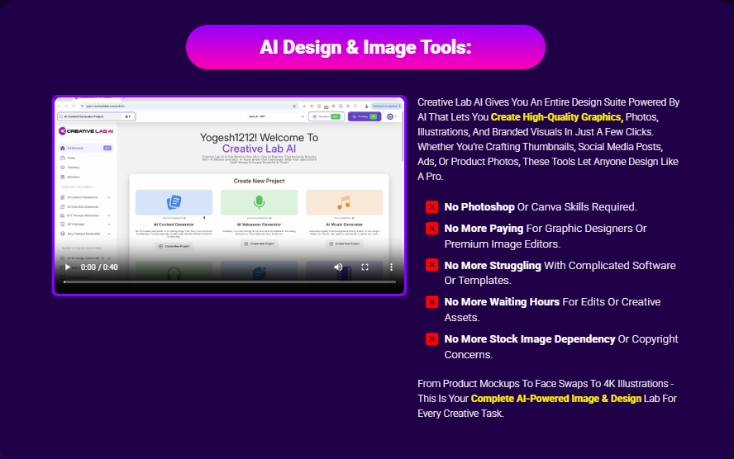Click the blue AI Content Generator card icon
This screenshot has height=459, width=734.
click(174, 202)
